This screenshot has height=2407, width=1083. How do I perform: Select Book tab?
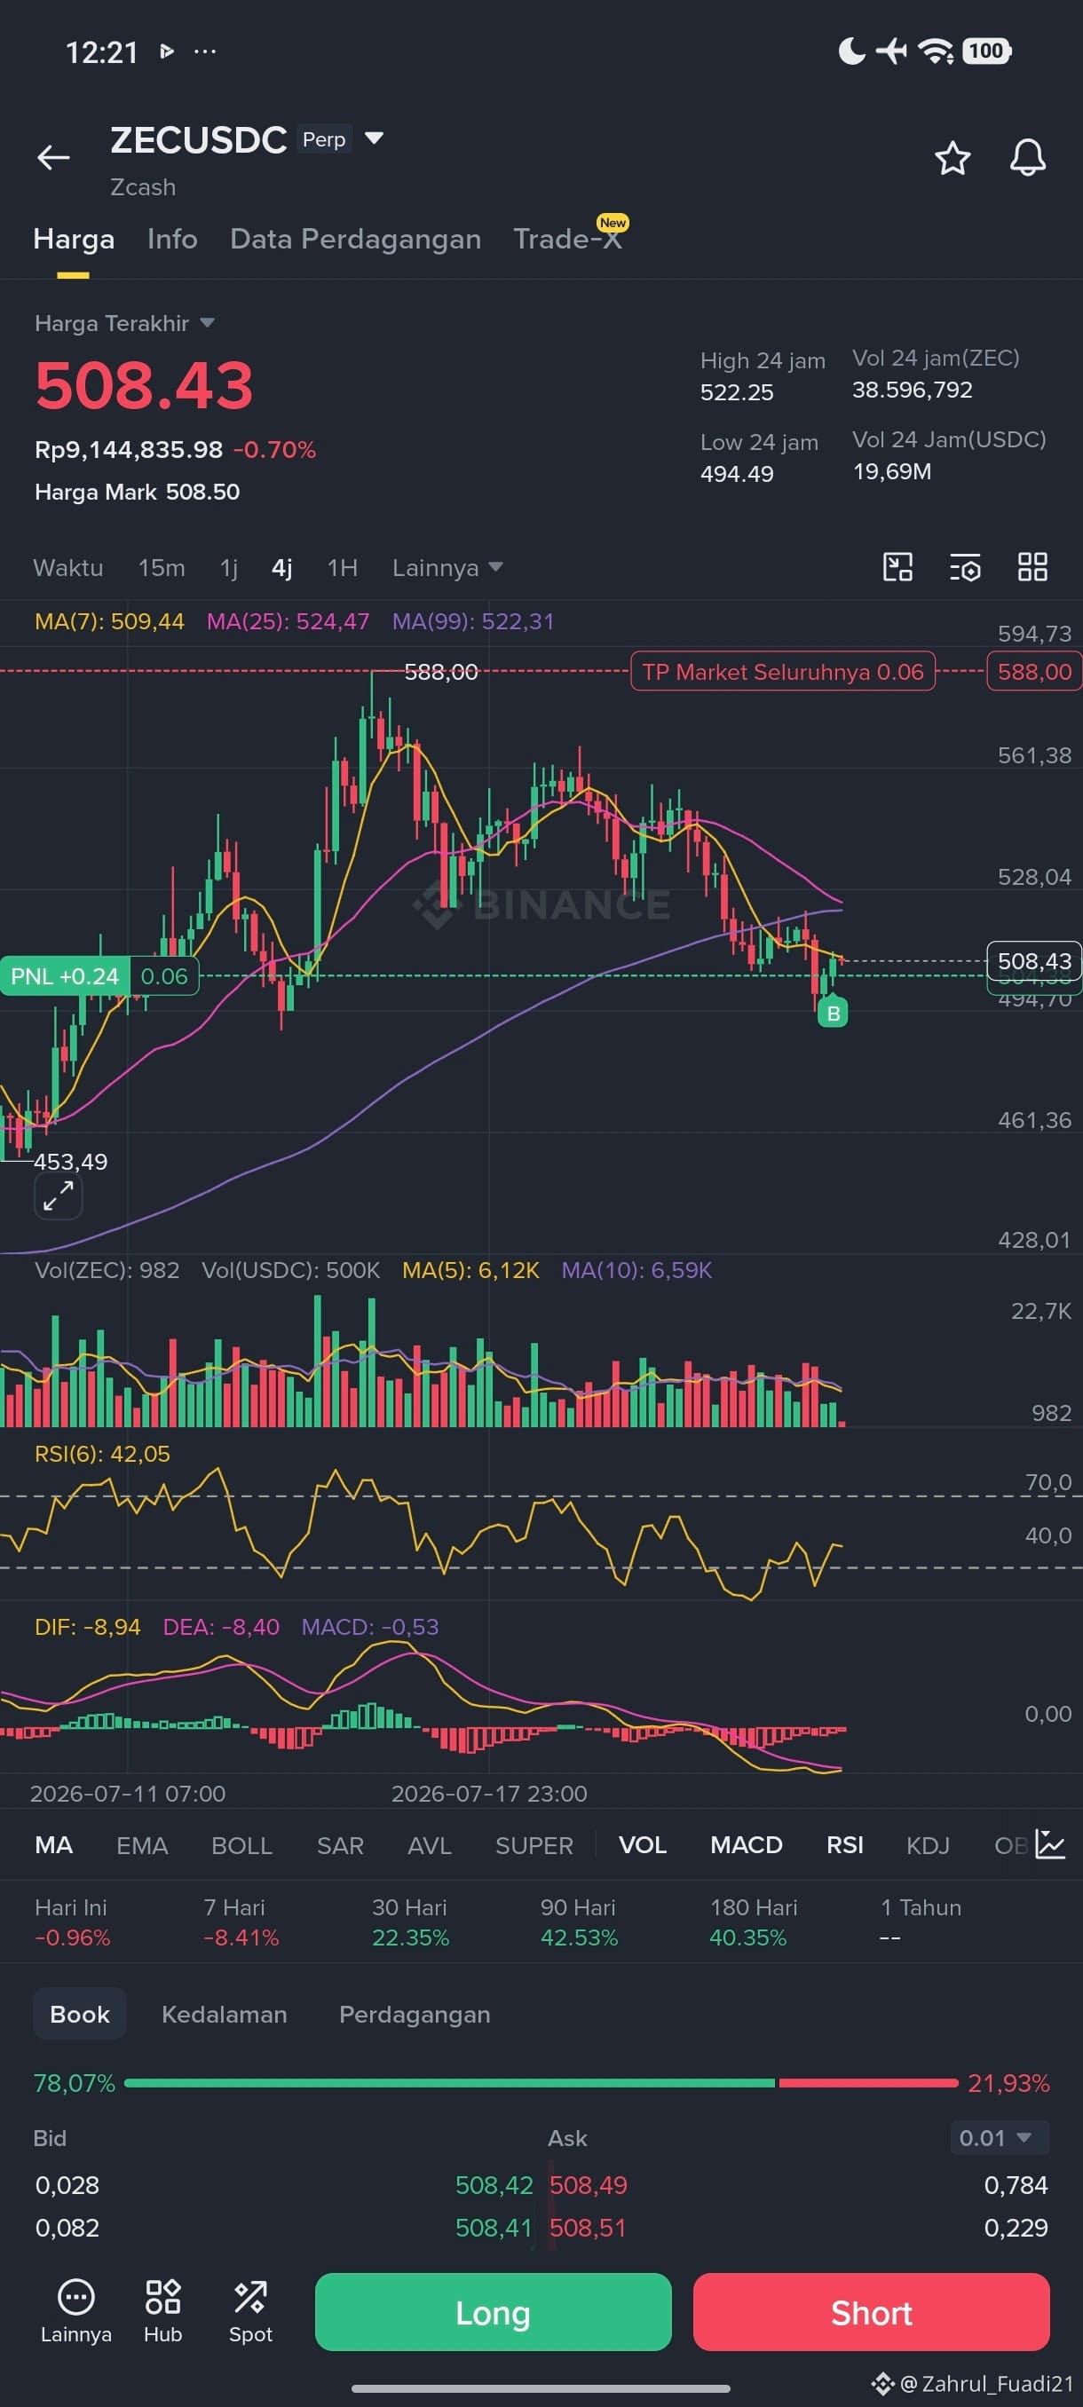tap(79, 2015)
